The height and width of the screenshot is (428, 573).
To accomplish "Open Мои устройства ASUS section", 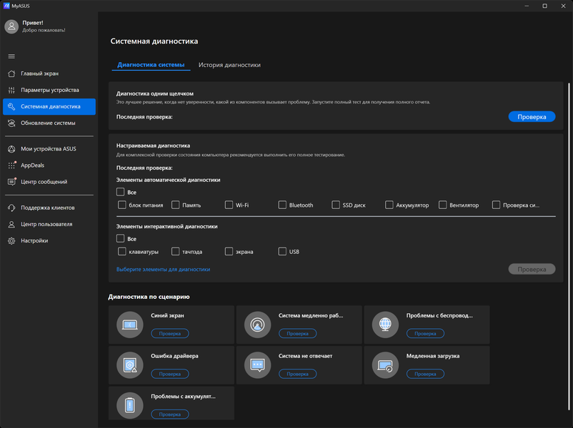I will 48,148.
